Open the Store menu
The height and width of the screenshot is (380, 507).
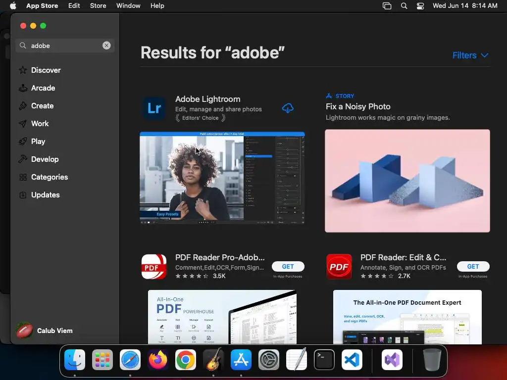pyautogui.click(x=98, y=6)
